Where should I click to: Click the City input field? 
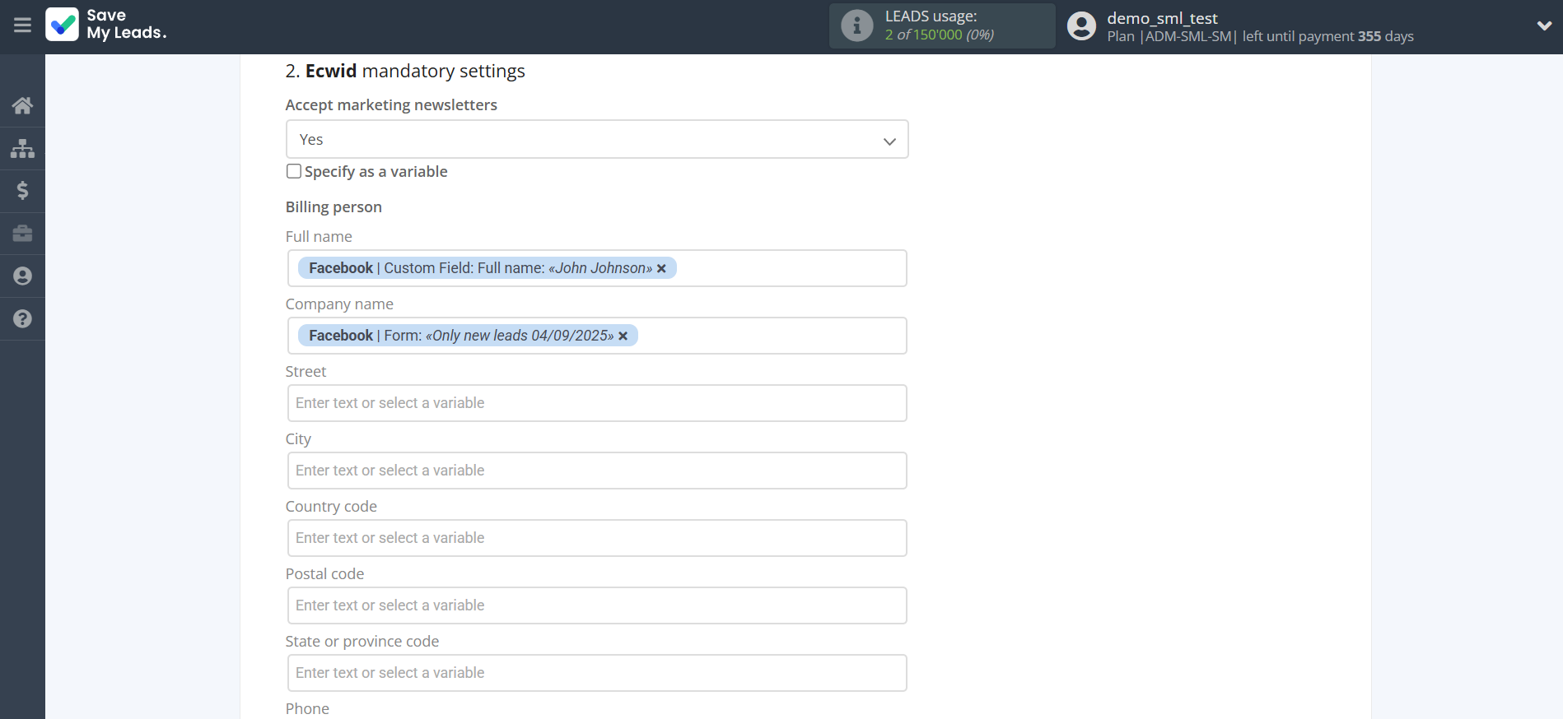596,471
